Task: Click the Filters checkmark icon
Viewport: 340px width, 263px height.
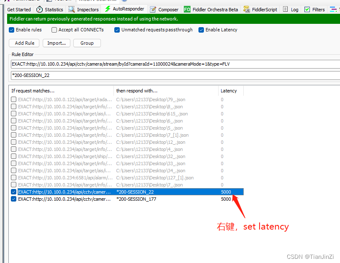Action: pyautogui.click(x=307, y=10)
